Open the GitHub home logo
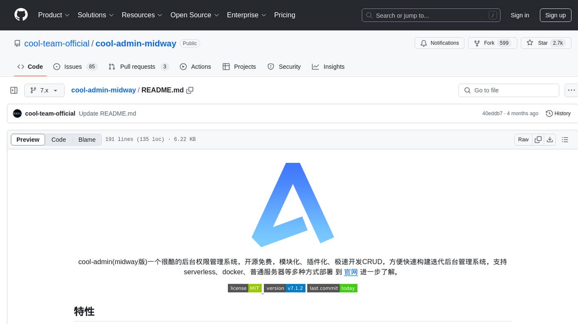The width and height of the screenshot is (578, 324). [21, 15]
